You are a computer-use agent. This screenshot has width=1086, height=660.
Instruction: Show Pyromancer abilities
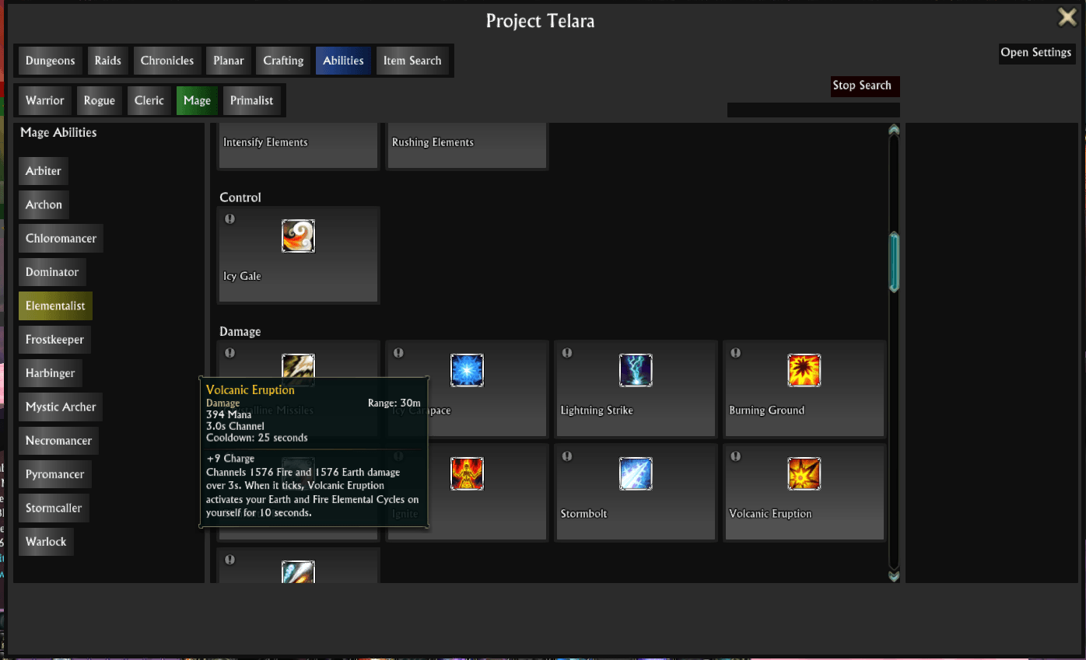(54, 474)
